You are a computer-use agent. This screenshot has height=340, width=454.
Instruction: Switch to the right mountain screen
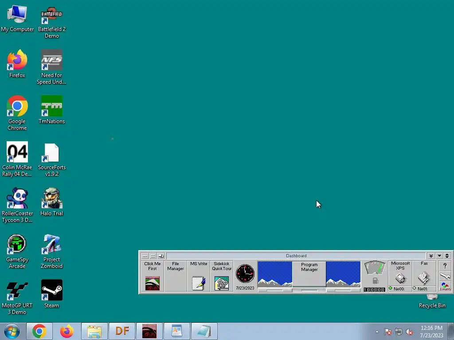(344, 274)
